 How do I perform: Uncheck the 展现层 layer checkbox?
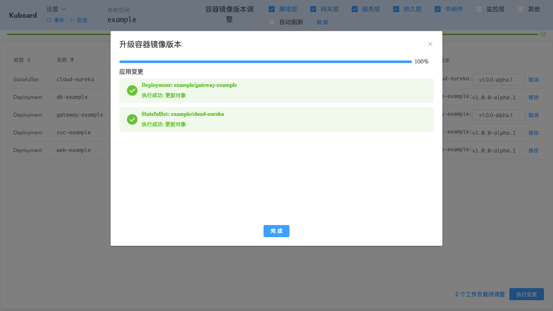click(x=272, y=9)
